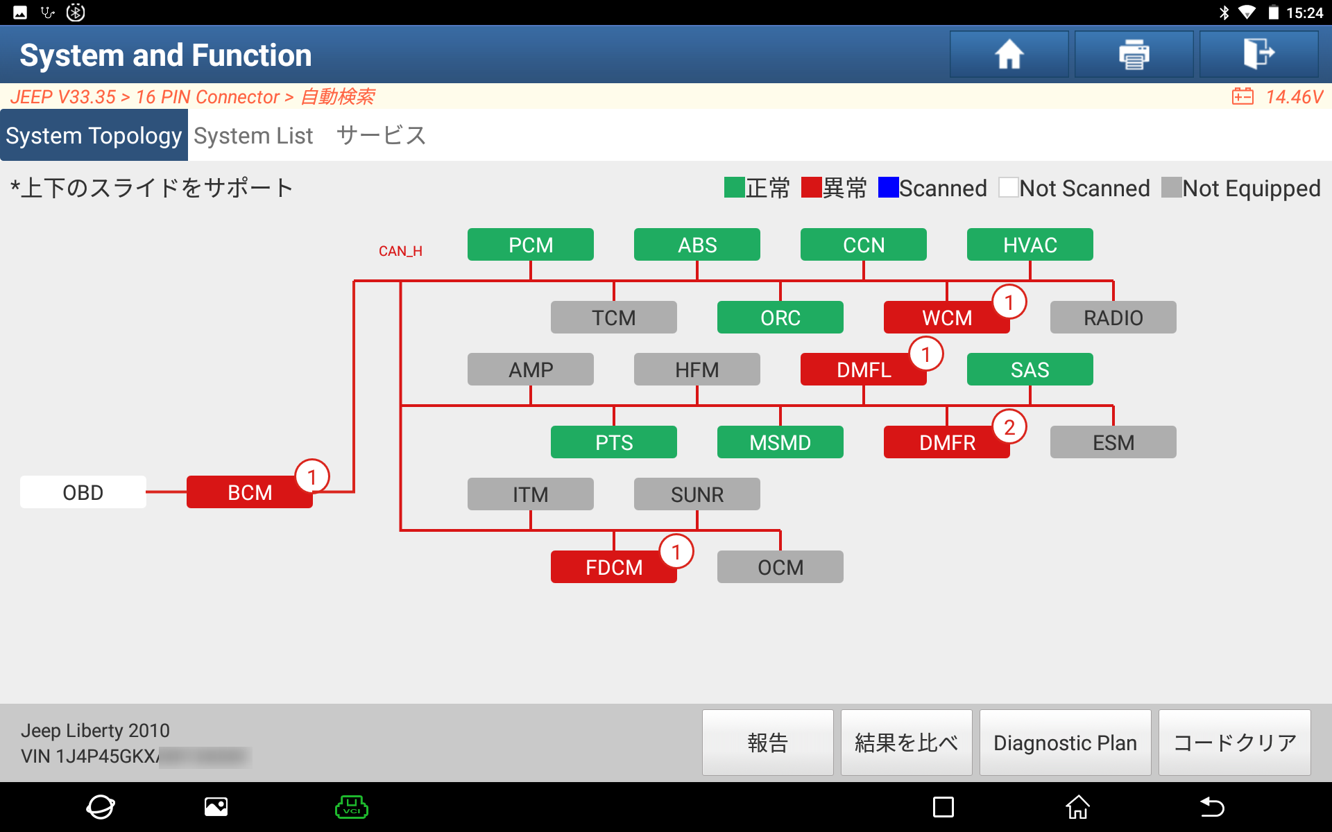Tap the 15:24 clock in status bar
The width and height of the screenshot is (1332, 832).
1305,12
